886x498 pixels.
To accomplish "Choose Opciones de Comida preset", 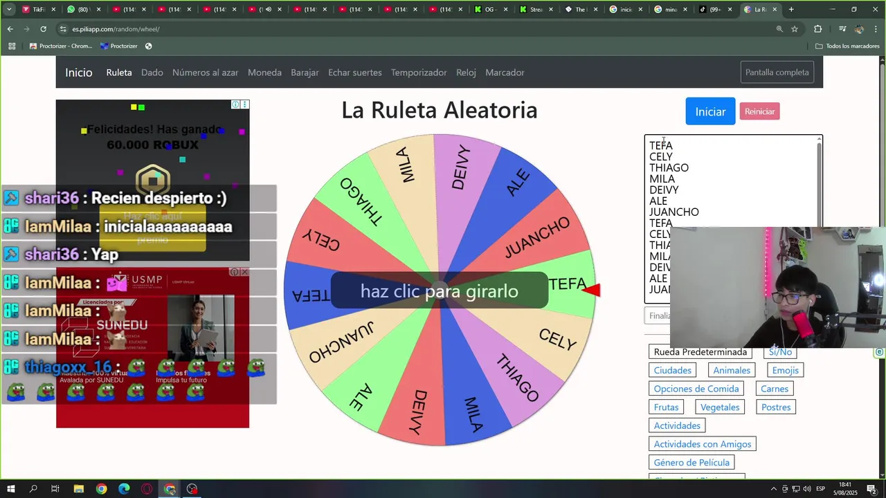I will pyautogui.click(x=696, y=389).
